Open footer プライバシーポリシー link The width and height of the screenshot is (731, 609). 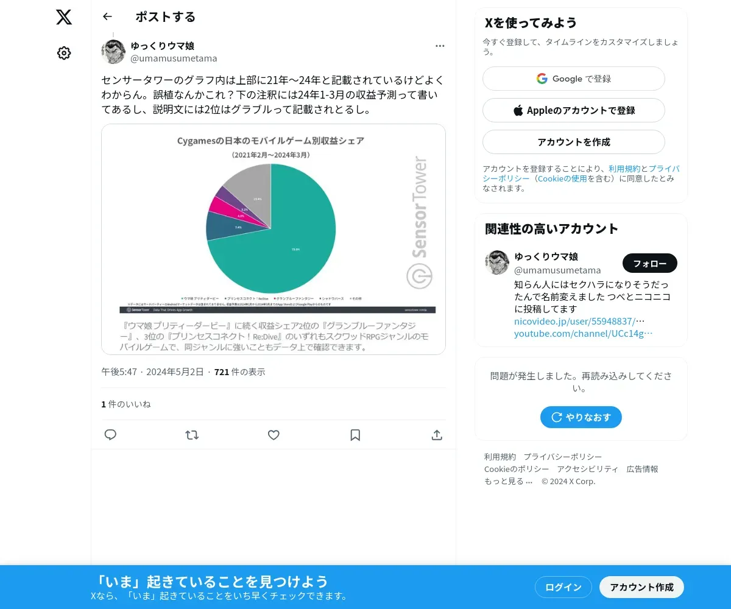pos(563,457)
